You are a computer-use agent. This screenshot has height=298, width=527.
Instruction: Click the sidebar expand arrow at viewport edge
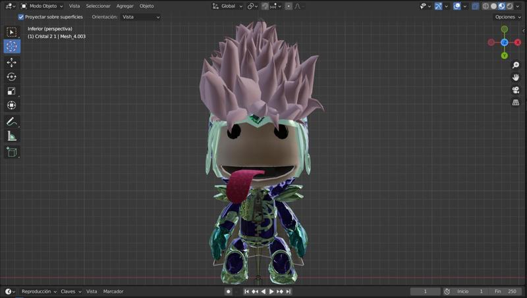coord(523,31)
